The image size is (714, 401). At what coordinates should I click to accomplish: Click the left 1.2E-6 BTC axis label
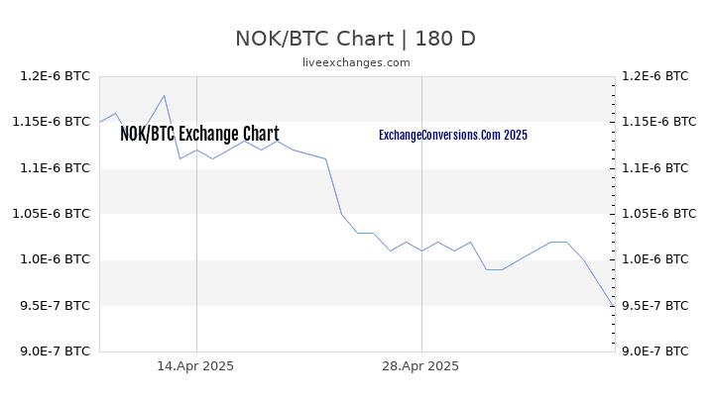point(55,76)
